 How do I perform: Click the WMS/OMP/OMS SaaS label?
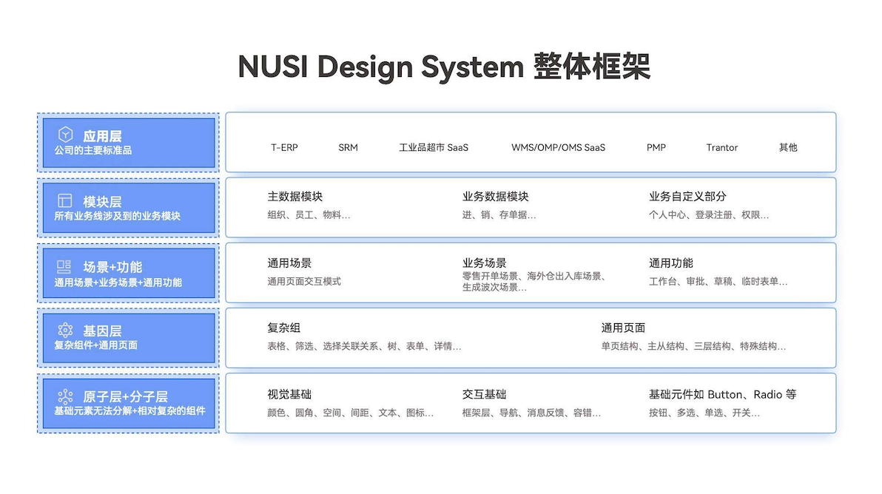559,147
